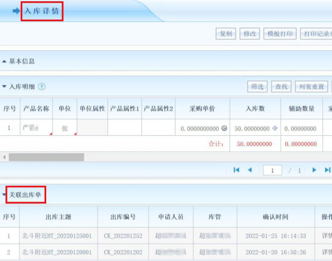The image size is (332, 261).
Task: Click outbound number CK_202201252
Action: 123,236
